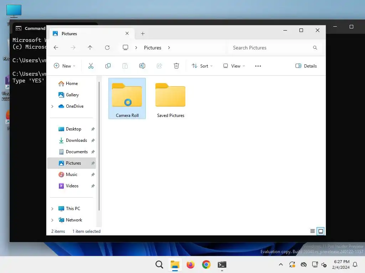
Task: Close the Pictures tab
Action: pyautogui.click(x=127, y=33)
